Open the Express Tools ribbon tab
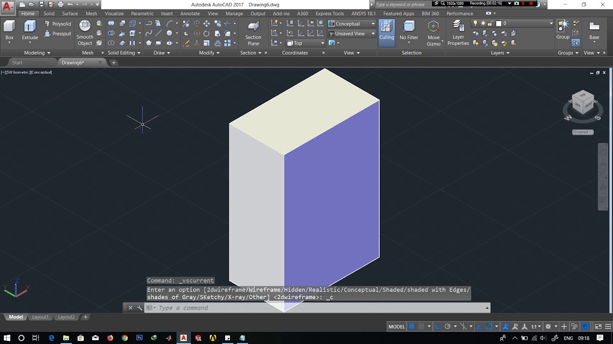The height and width of the screenshot is (344, 613). click(329, 13)
